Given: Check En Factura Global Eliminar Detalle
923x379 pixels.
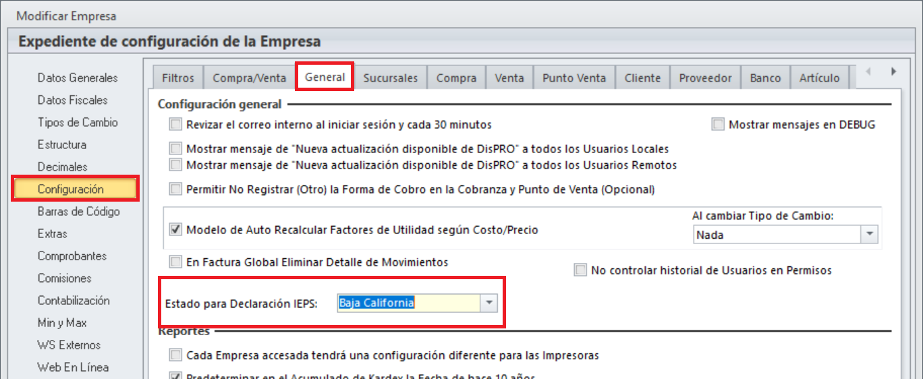Looking at the screenshot, I should [x=176, y=262].
